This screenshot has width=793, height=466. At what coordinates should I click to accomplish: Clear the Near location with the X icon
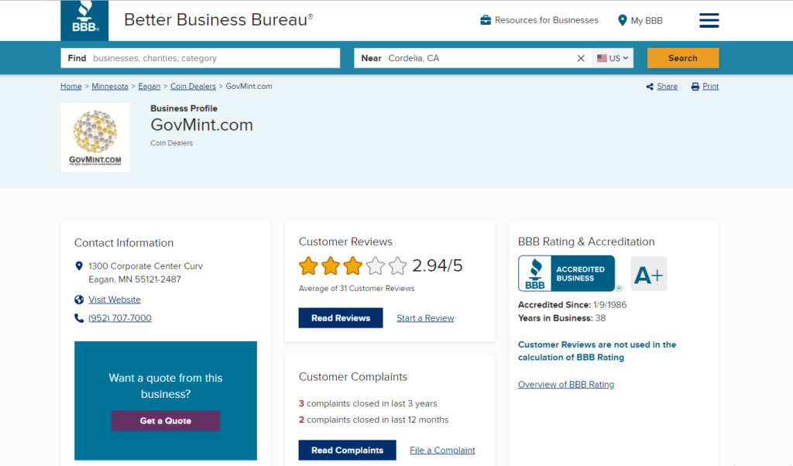[x=581, y=58]
